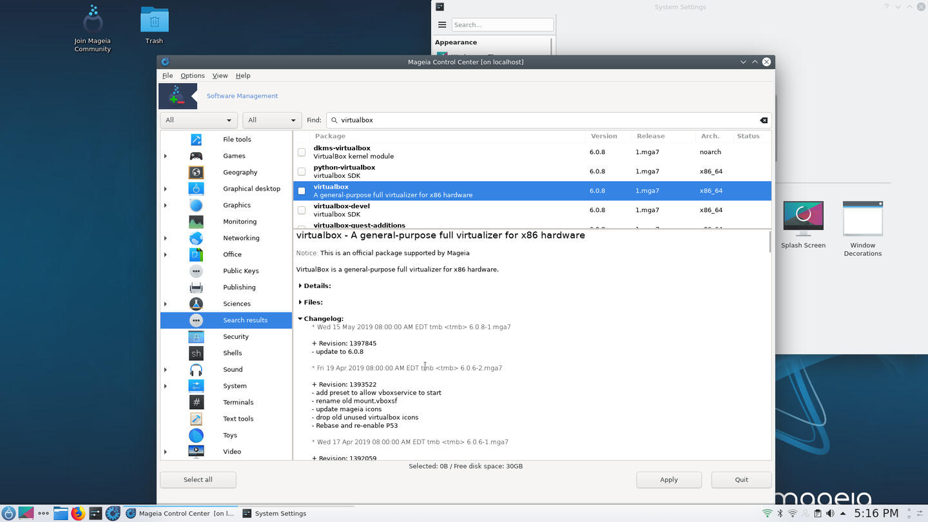Choose the Geography category icon

point(196,172)
